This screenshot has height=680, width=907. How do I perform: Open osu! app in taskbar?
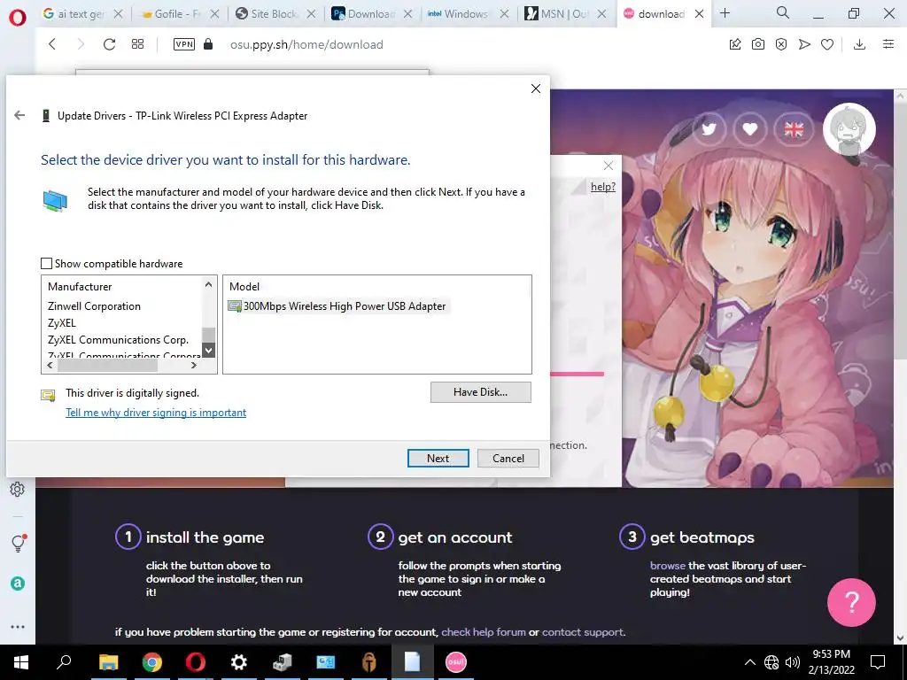coord(456,662)
